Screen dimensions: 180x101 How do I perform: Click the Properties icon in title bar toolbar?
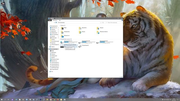click(51, 19)
